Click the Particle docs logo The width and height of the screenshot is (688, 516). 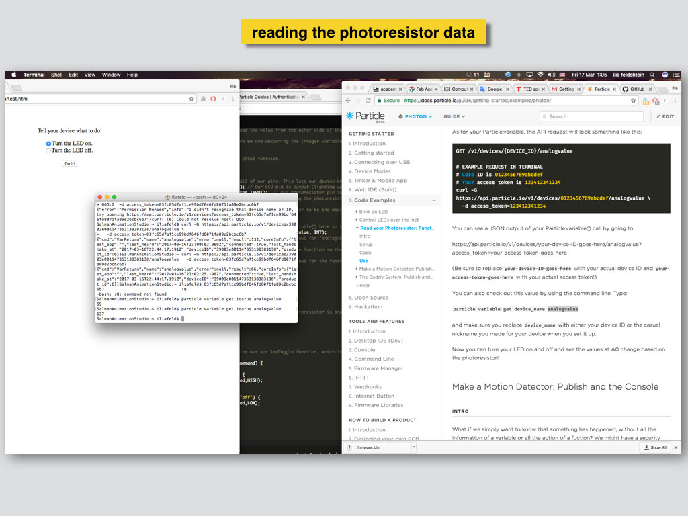365,116
